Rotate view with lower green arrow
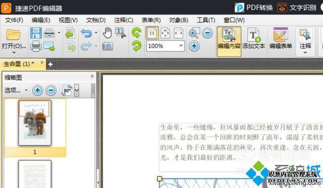The width and height of the screenshot is (323, 188). (x=136, y=46)
